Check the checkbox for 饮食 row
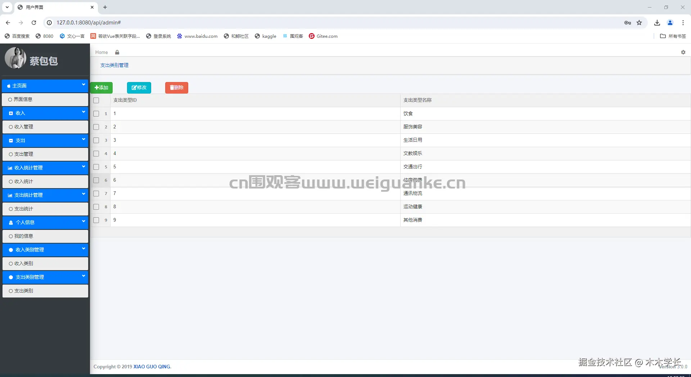This screenshot has width=691, height=377. pos(96,114)
